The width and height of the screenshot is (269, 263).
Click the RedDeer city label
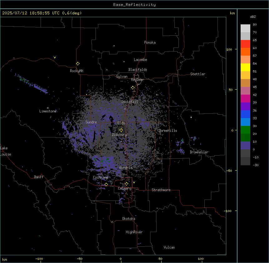tap(137, 80)
